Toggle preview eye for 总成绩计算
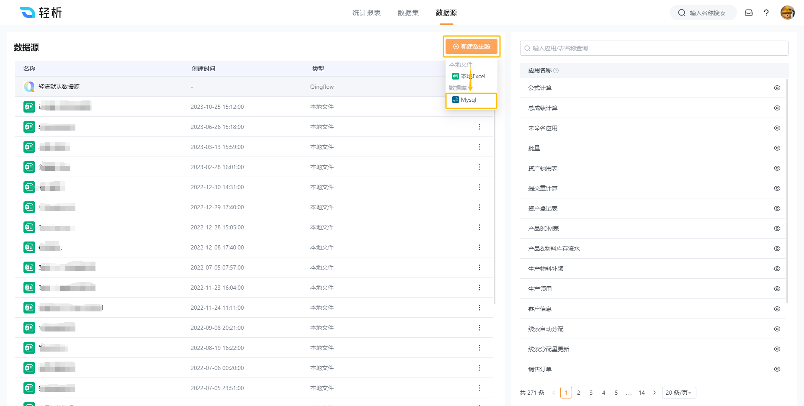Image resolution: width=804 pixels, height=406 pixels. coord(777,108)
